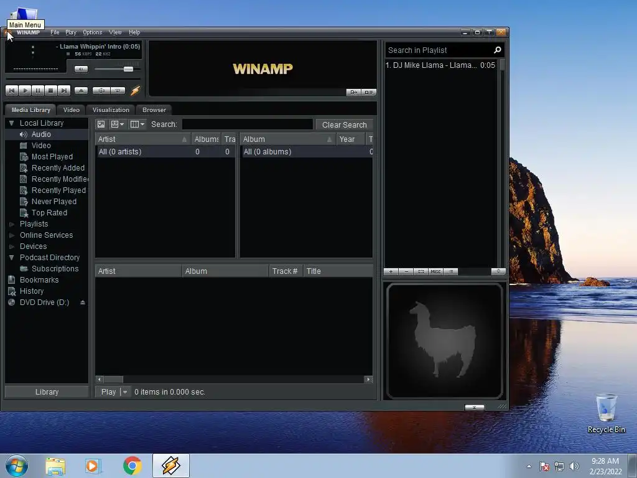Click the playlist search magnifier icon
This screenshot has height=478, width=637.
point(498,50)
